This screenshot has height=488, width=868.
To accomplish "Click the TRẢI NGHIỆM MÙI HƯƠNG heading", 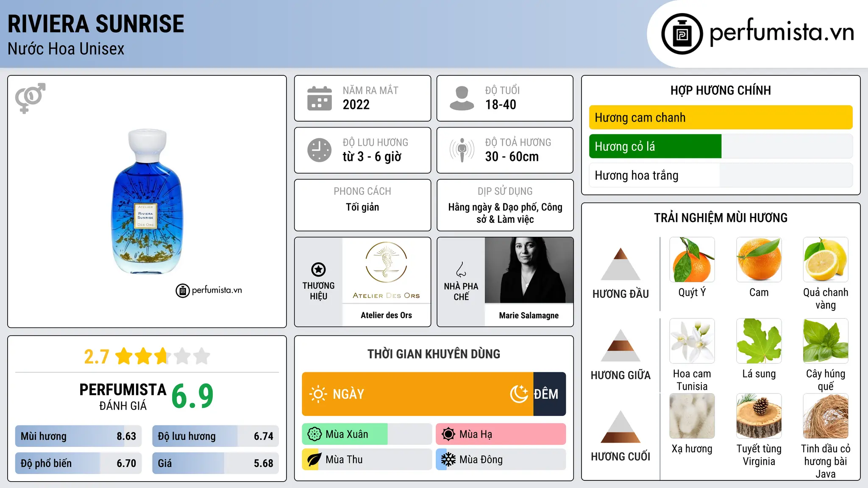I will pyautogui.click(x=721, y=218).
